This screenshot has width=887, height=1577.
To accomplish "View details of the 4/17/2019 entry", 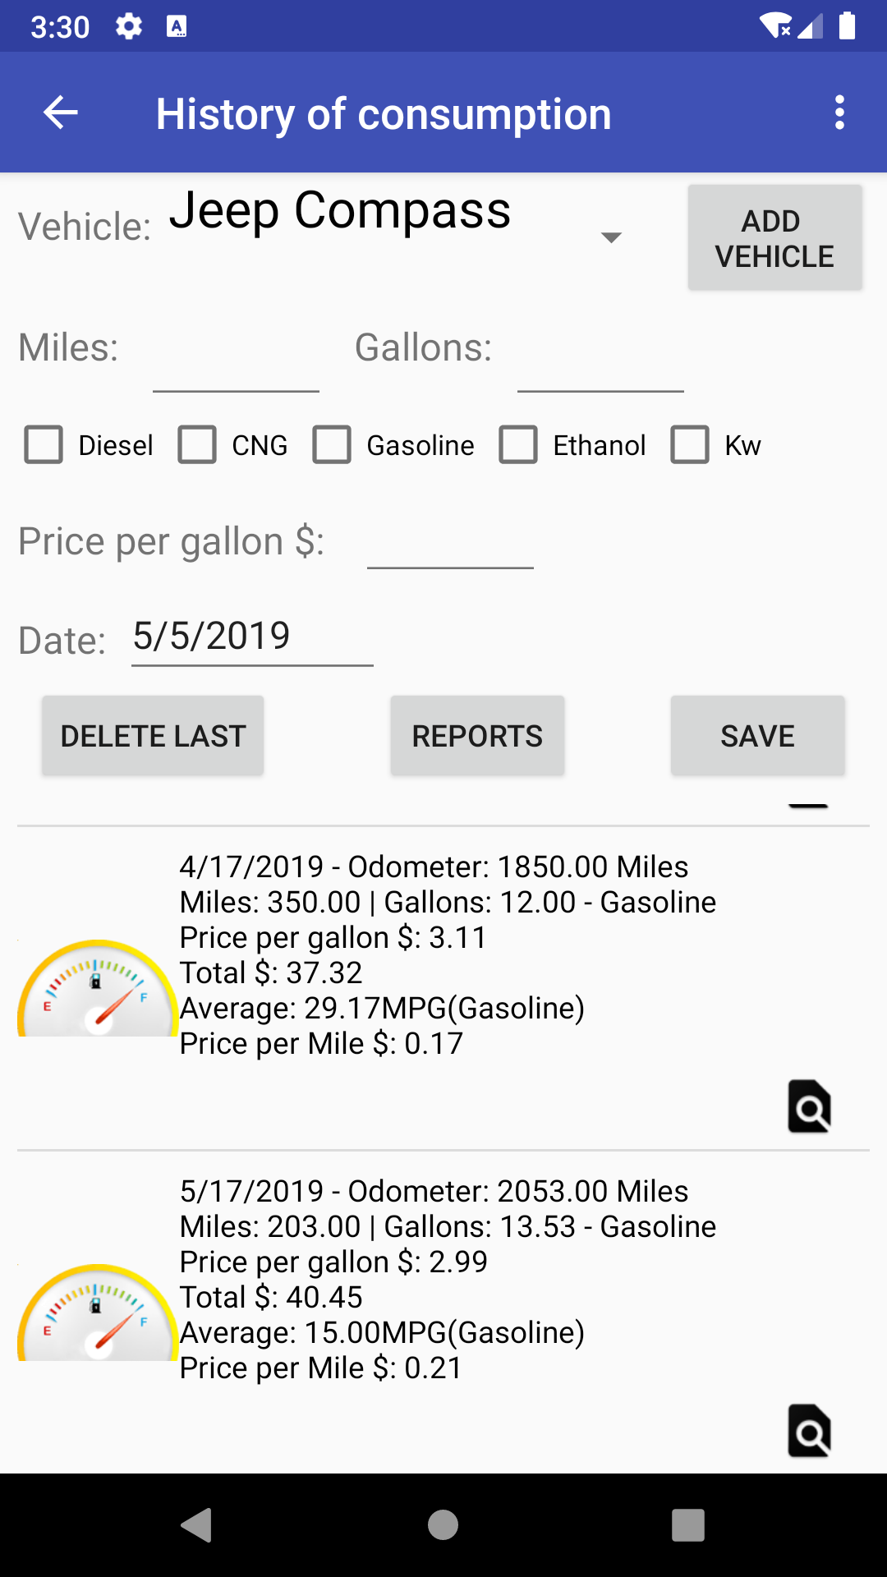I will (810, 1106).
